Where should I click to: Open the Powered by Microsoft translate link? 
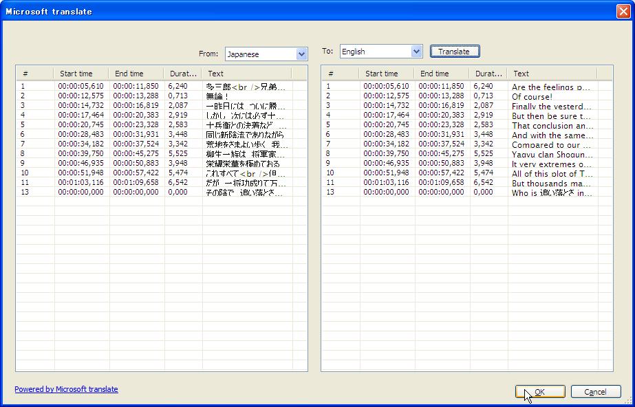67,389
